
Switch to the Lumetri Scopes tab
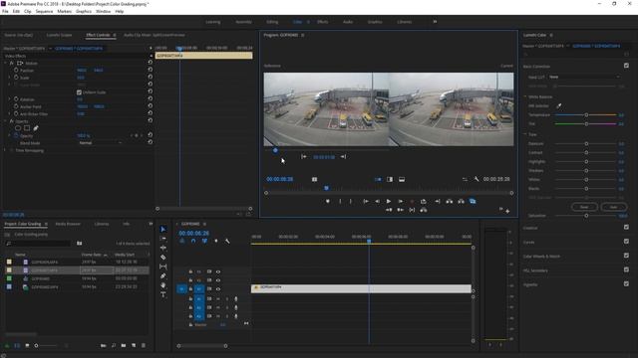click(59, 35)
